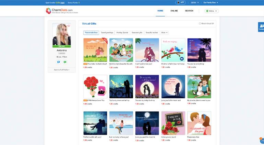Go to the SEARCH menu item

pos(189,11)
